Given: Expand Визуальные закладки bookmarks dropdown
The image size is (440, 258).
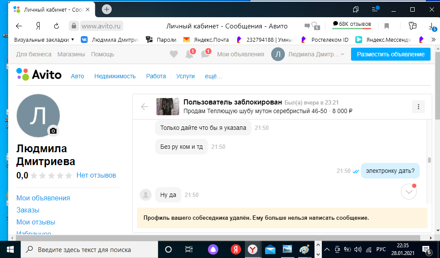Looking at the screenshot, I should 44,40.
